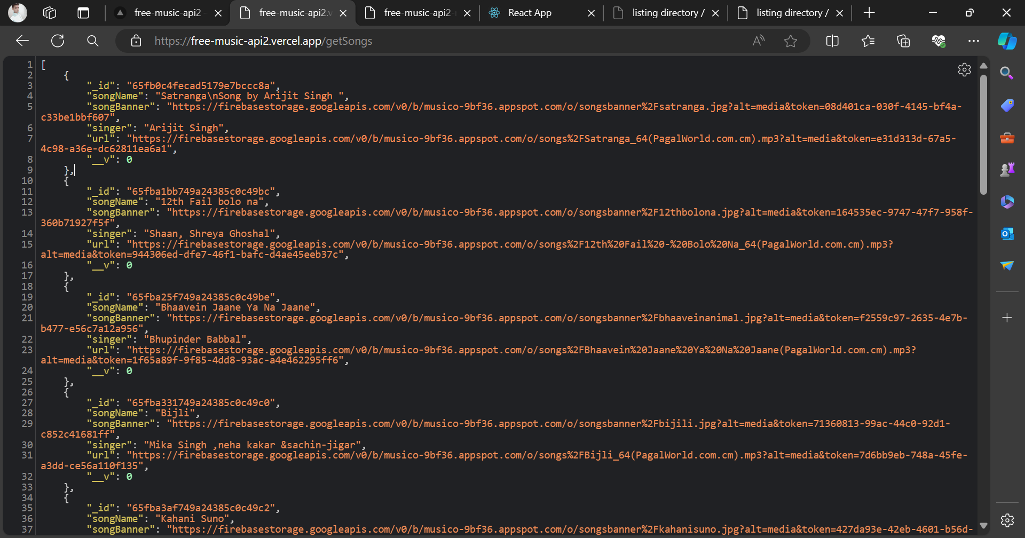Open sidebar Outlook icon
This screenshot has width=1025, height=538.
tap(1007, 234)
